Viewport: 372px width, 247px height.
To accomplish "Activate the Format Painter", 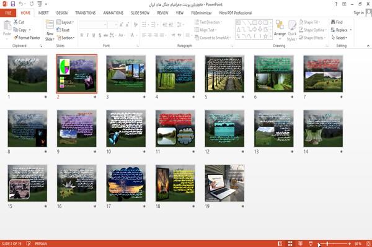I will click(x=27, y=38).
